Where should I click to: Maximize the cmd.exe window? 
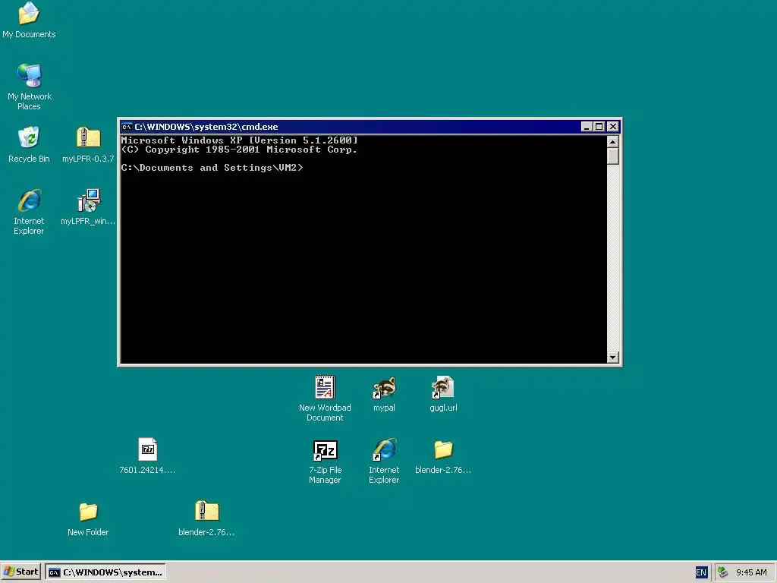pos(599,127)
